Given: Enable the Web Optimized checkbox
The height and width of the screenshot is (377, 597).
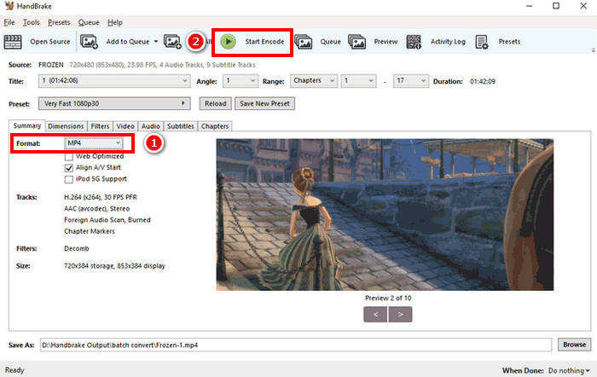Looking at the screenshot, I should (69, 157).
